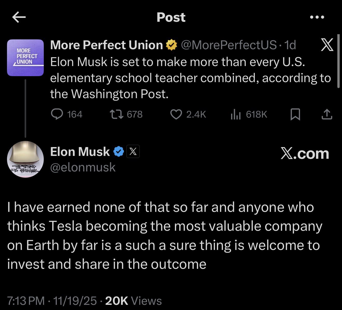342x310 pixels.
Task: Click the X logo on quoted post
Action: [x=327, y=45]
